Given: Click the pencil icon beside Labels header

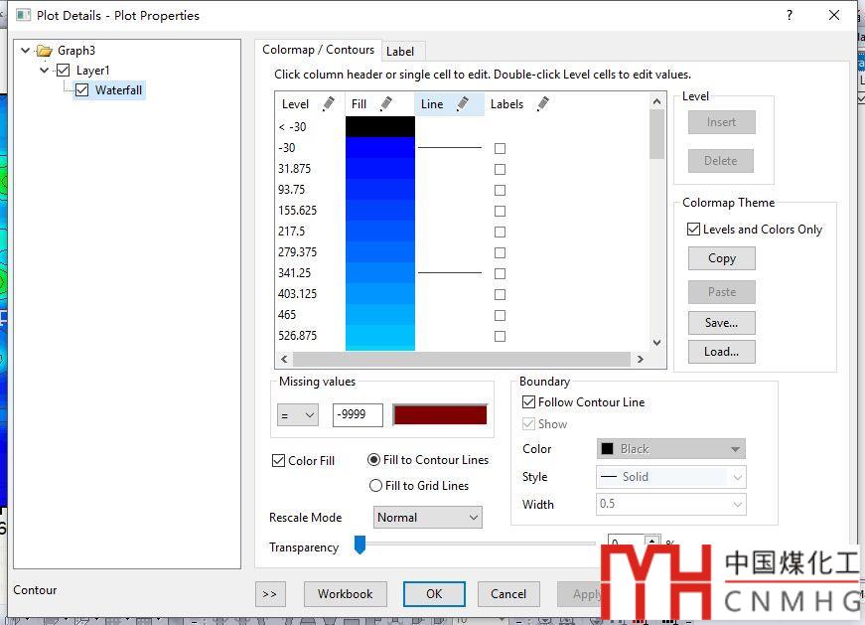Looking at the screenshot, I should click(543, 103).
